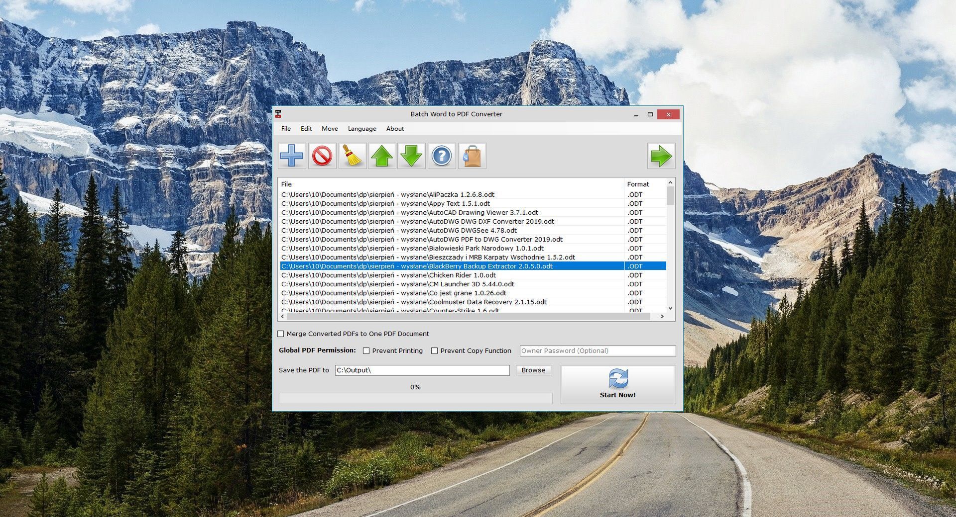This screenshot has width=956, height=517.
Task: Open the File menu
Action: point(286,129)
